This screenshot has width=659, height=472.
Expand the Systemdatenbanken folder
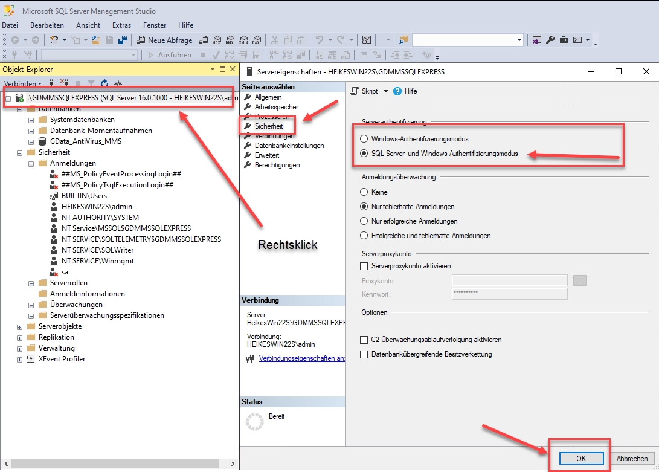(31, 120)
